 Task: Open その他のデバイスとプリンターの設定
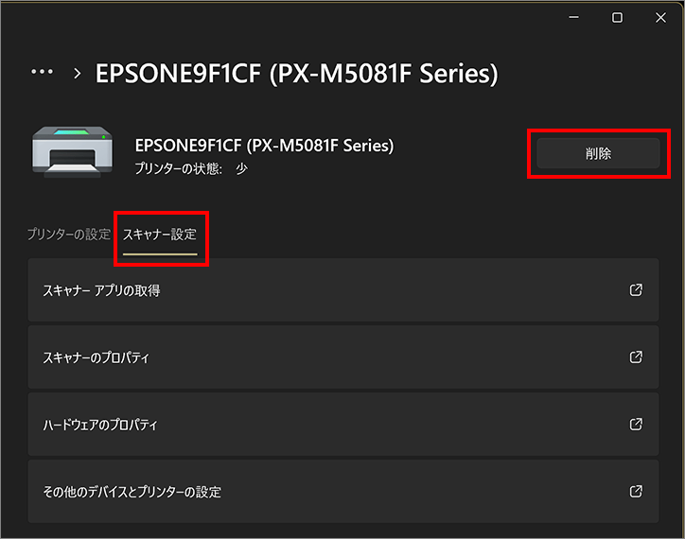pos(343,492)
